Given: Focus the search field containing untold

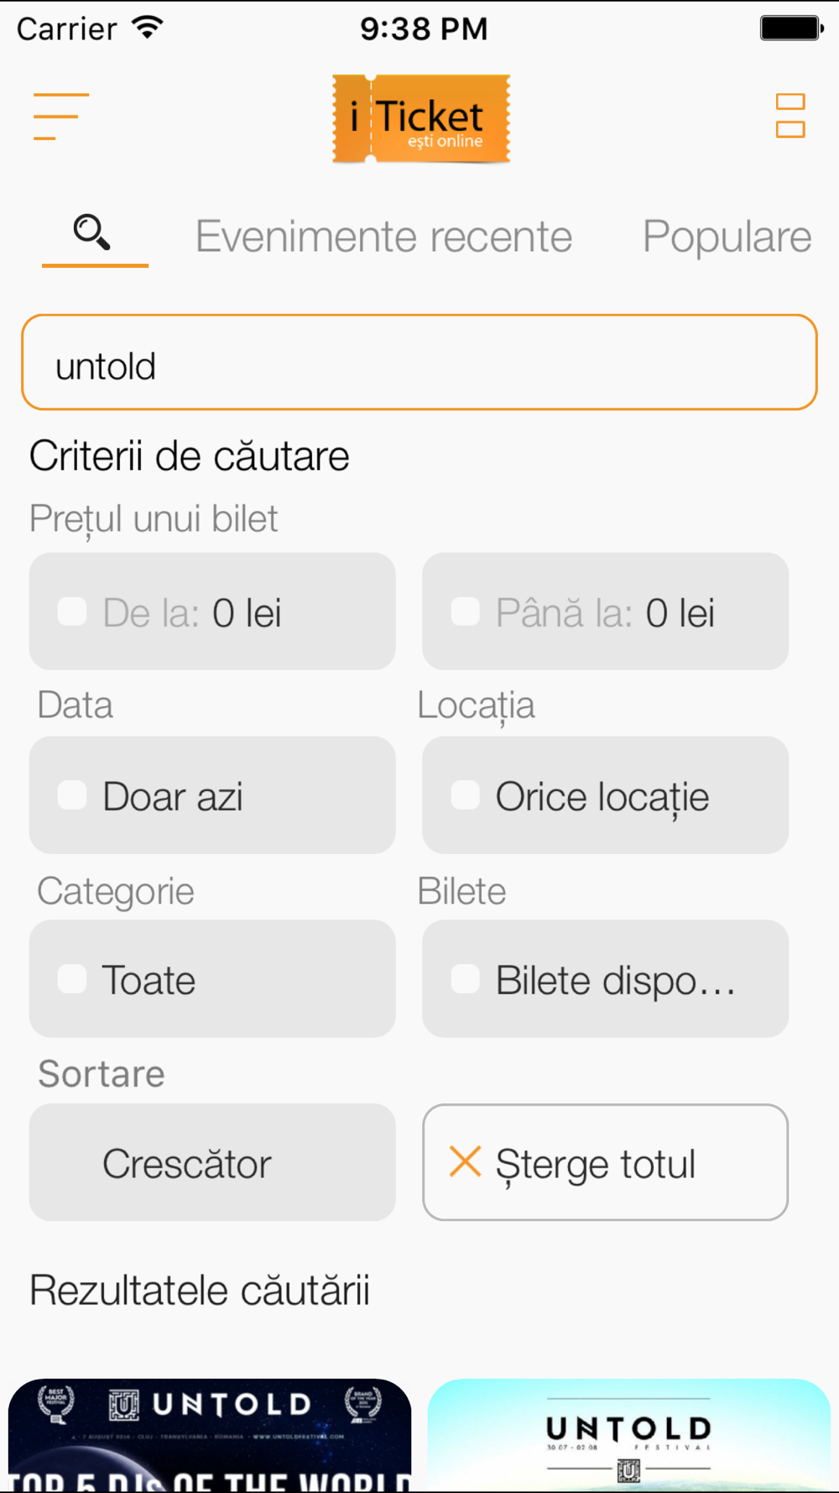Looking at the screenshot, I should coord(419,363).
